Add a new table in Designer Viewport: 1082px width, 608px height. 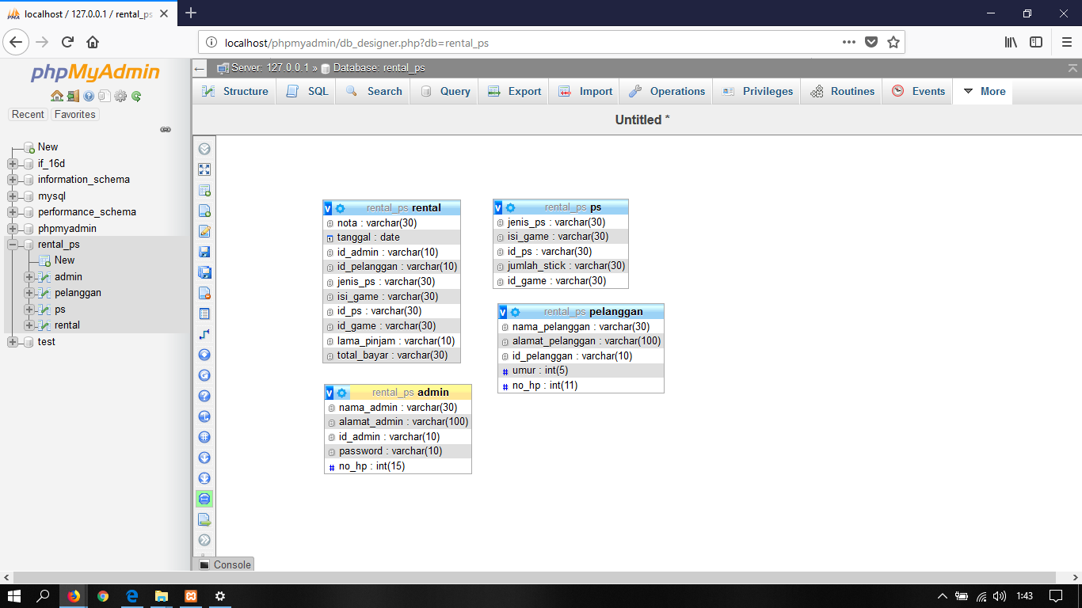pos(204,190)
